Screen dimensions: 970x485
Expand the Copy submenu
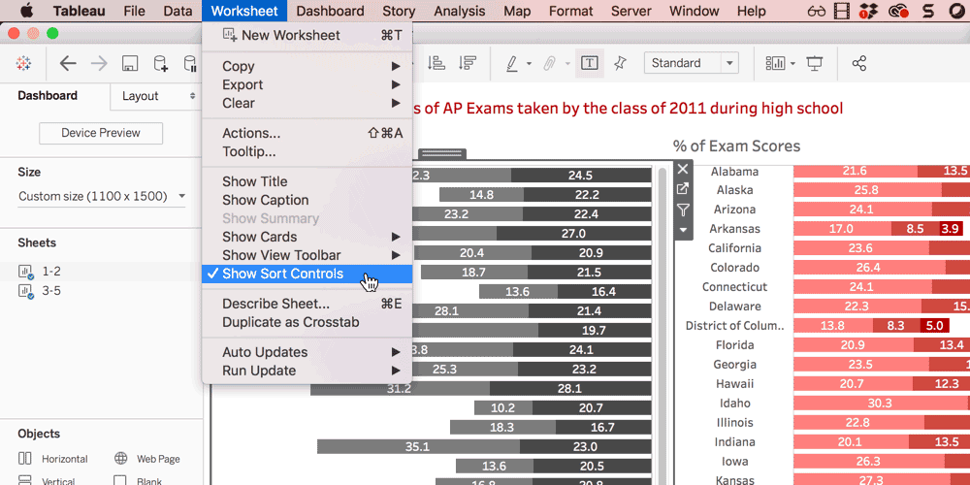point(307,66)
